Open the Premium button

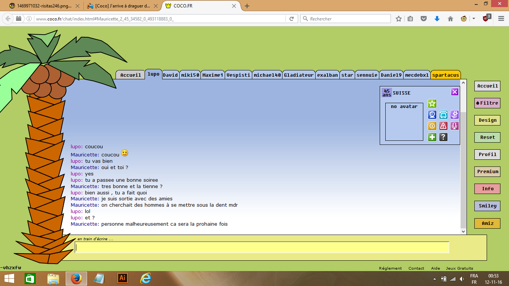tap(487, 172)
